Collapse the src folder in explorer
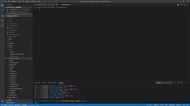This screenshot has width=190, height=106. tap(19, 41)
